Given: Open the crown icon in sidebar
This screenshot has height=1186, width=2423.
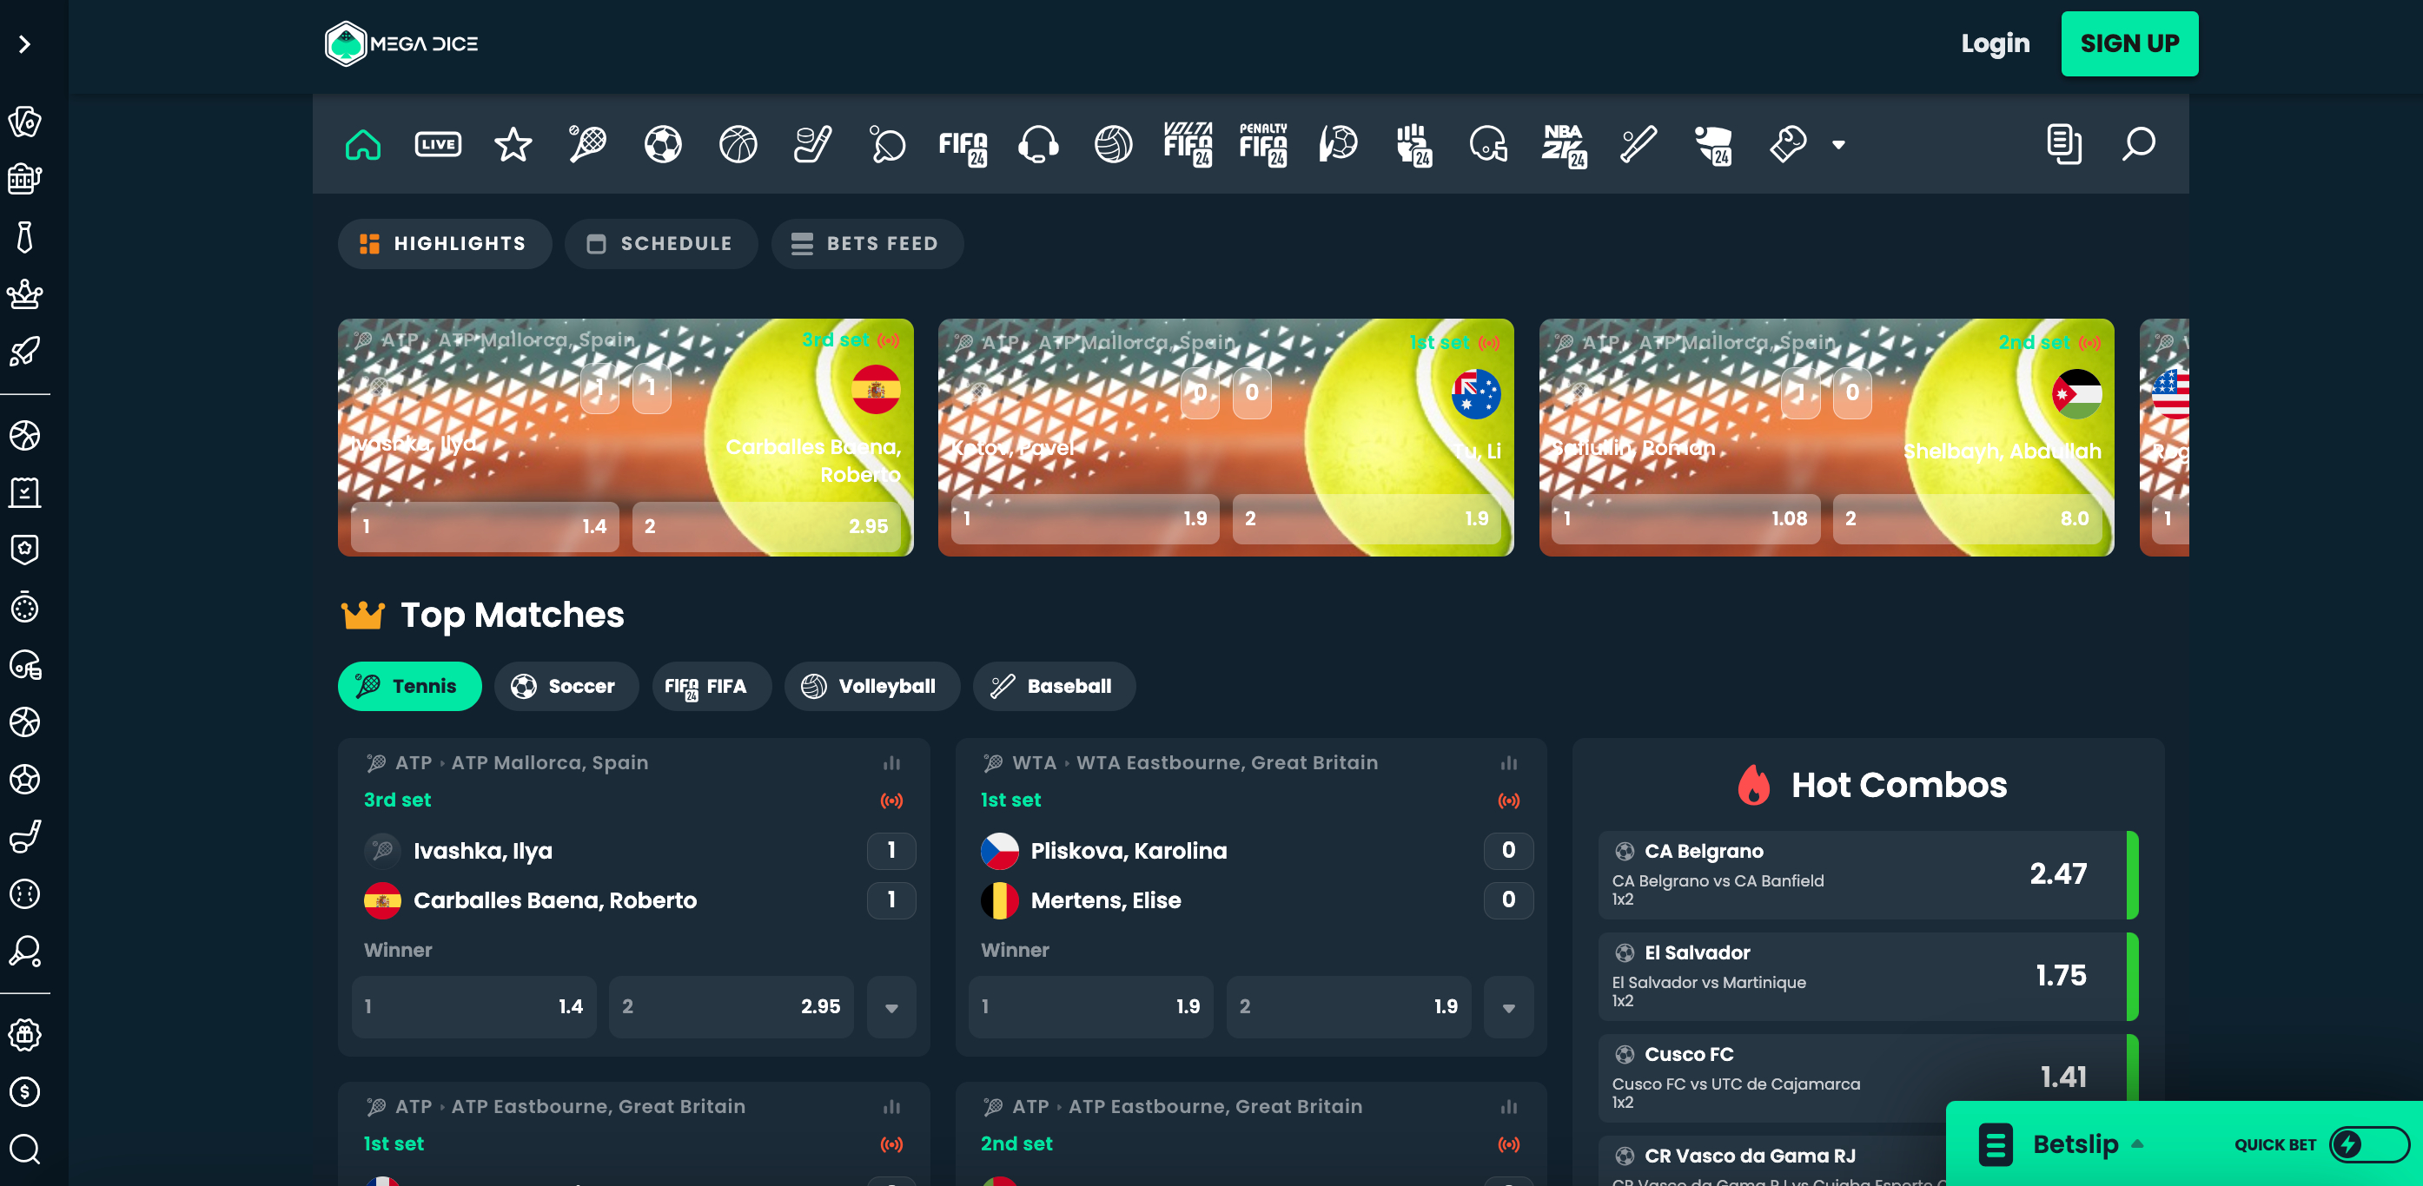Looking at the screenshot, I should pos(25,294).
